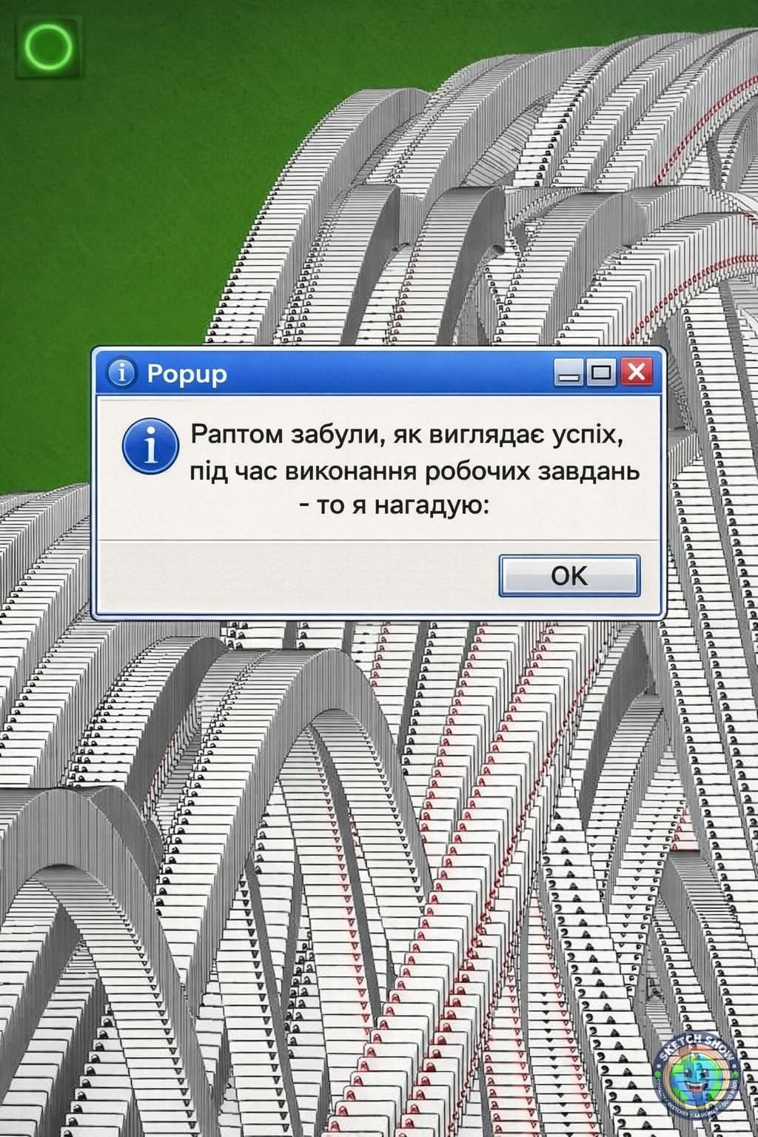Close the Popup dialog with red X

pos(635,373)
